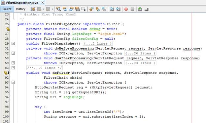Expand folded doBeforeProcessing body at line 32
Screen dimensions: 206x123
13,53
